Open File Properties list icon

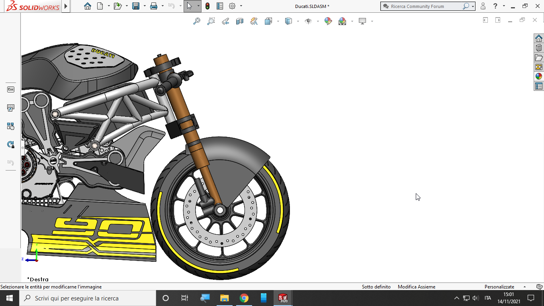pyautogui.click(x=220, y=6)
